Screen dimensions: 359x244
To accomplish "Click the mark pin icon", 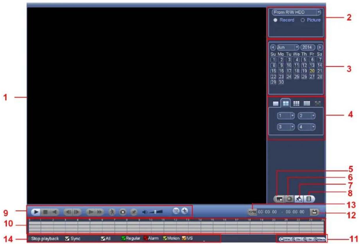I will coord(134,212).
